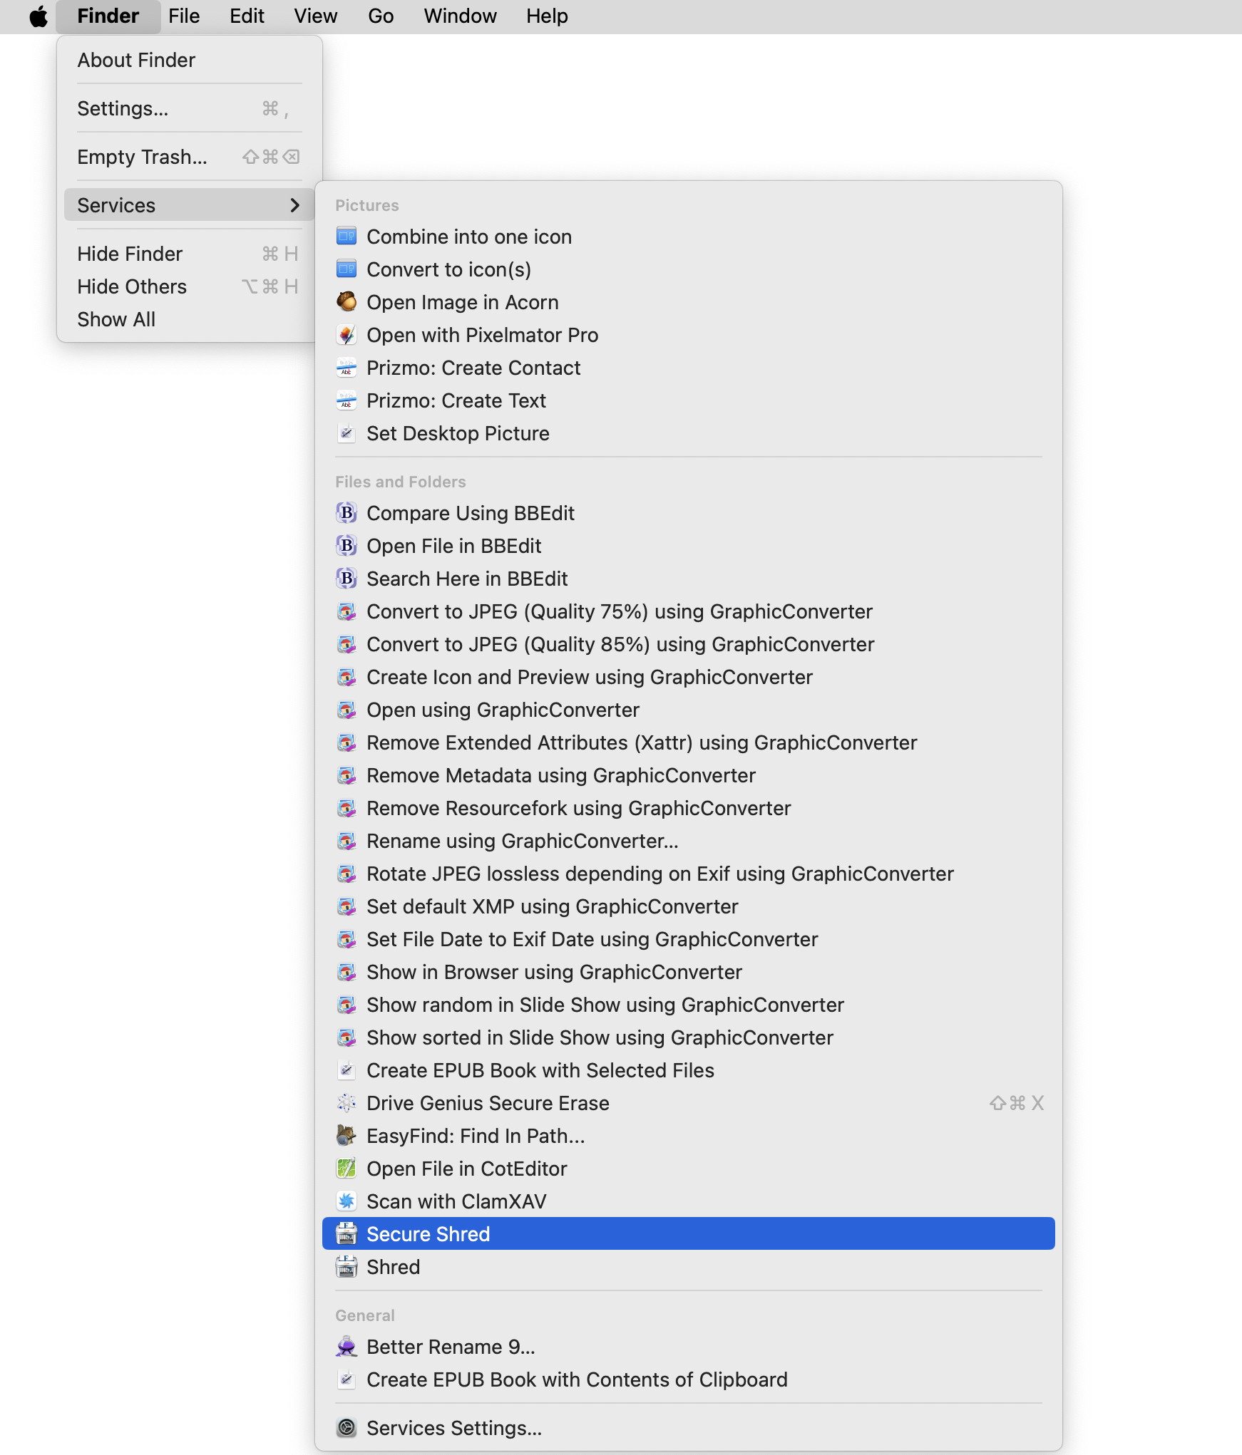The height and width of the screenshot is (1455, 1242).
Task: Select Empty Trash...
Action: [190, 157]
